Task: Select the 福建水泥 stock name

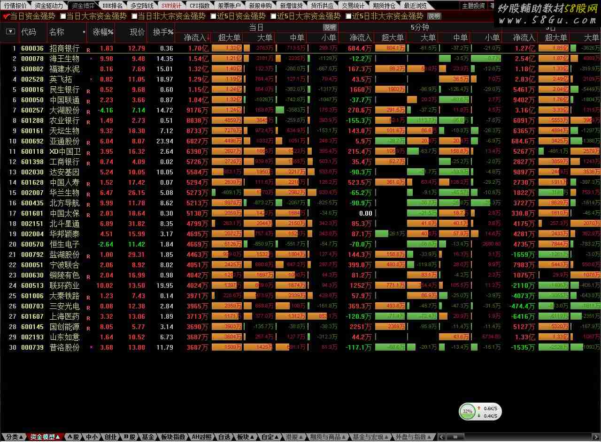Action: coord(65,69)
